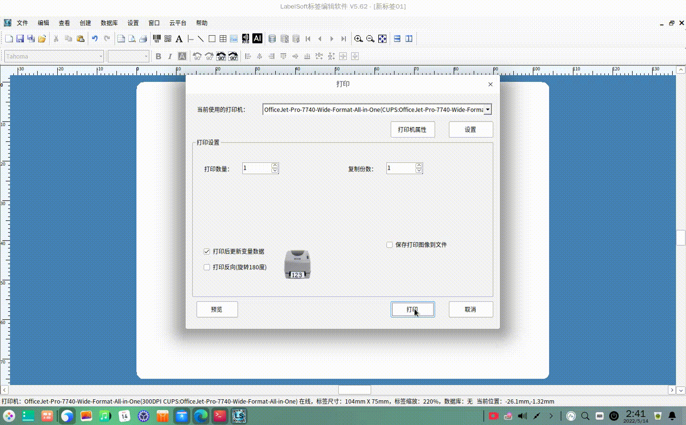
Task: Click the 预览 button
Action: 217,309
